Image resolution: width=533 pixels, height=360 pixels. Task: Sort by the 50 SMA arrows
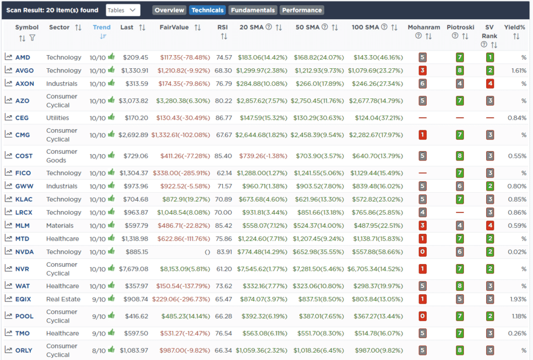tap(335, 28)
